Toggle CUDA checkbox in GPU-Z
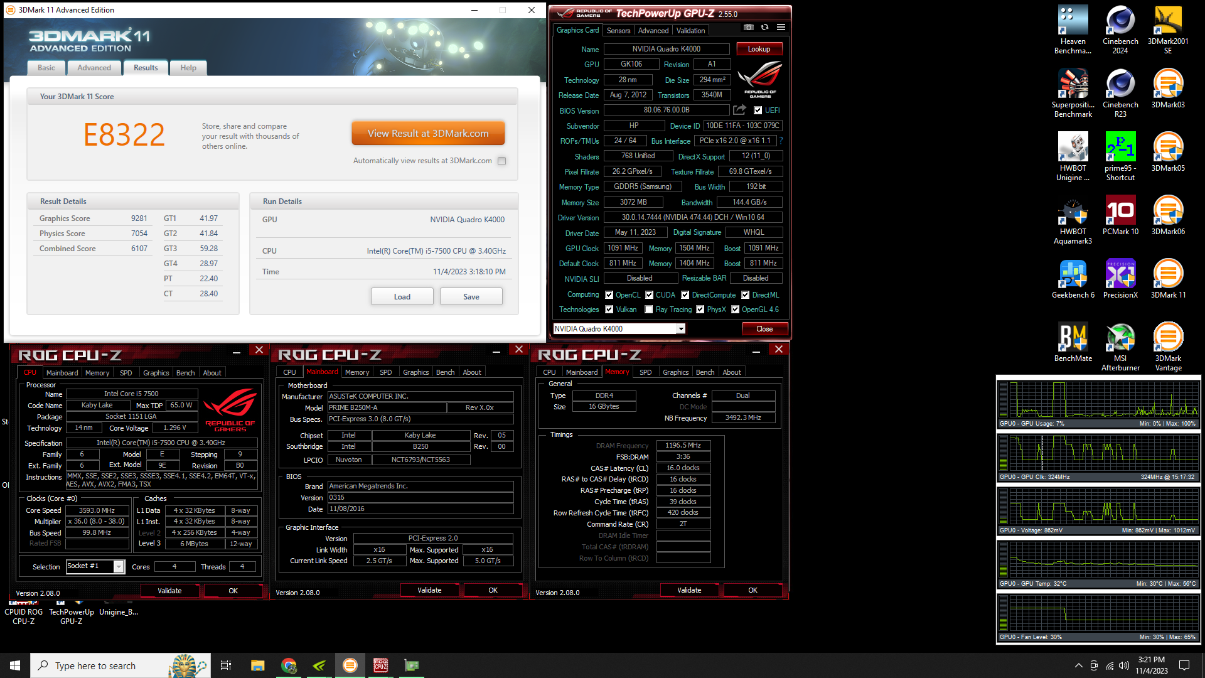This screenshot has width=1205, height=678. (x=649, y=295)
